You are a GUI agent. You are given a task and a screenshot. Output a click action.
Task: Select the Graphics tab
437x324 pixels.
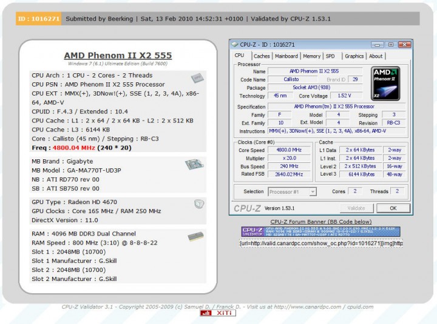[x=354, y=56]
